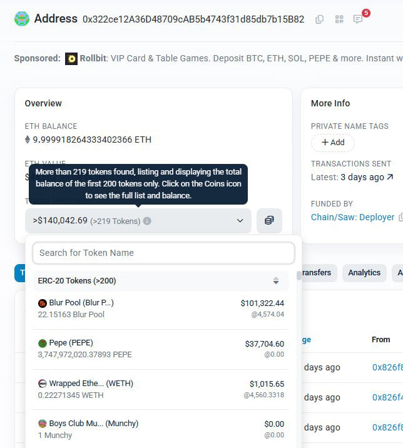The image size is (403, 448).
Task: Switch to the Analytics tab
Action: pos(364,273)
